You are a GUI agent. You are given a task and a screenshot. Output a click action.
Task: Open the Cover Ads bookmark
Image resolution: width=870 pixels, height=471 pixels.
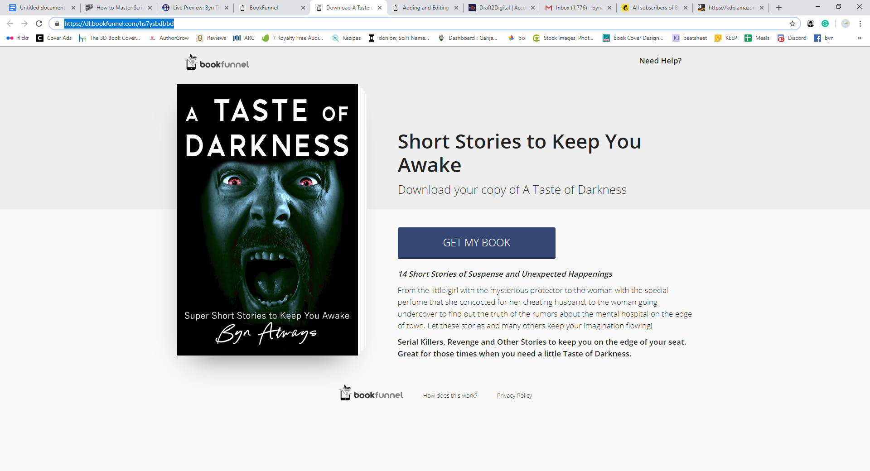pyautogui.click(x=54, y=38)
